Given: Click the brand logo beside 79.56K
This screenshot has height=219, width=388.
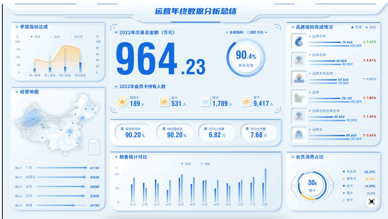Looking at the screenshot, I should [299, 41].
